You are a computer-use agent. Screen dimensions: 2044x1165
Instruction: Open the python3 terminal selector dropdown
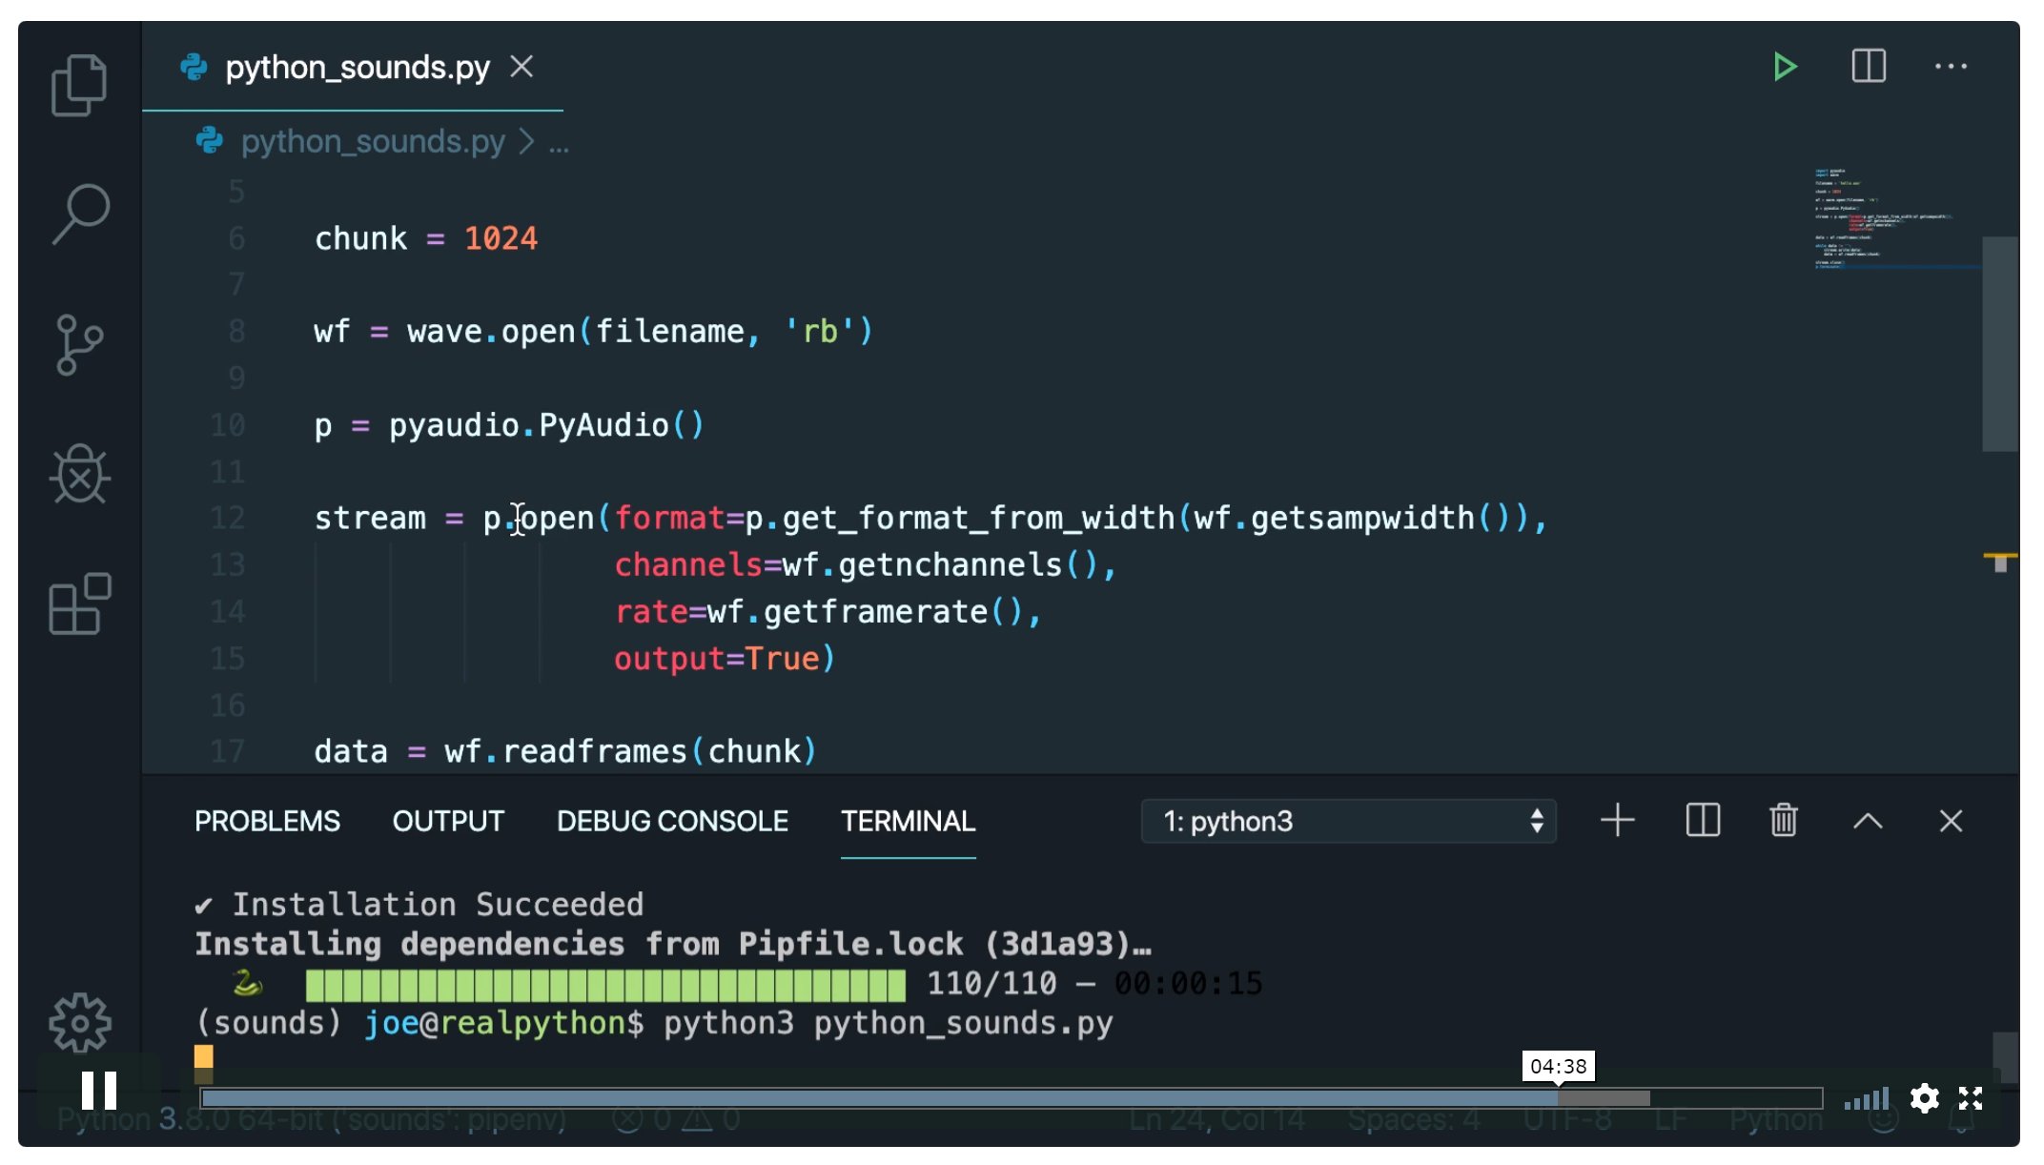click(1348, 821)
